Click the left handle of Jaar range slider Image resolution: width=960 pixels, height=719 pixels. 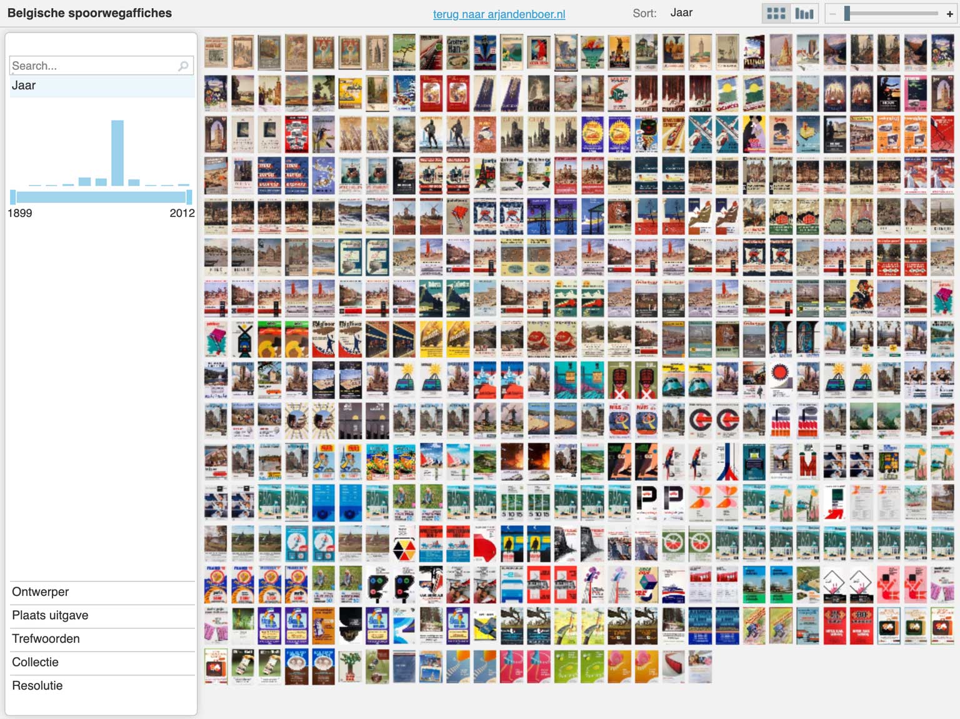pos(12,197)
